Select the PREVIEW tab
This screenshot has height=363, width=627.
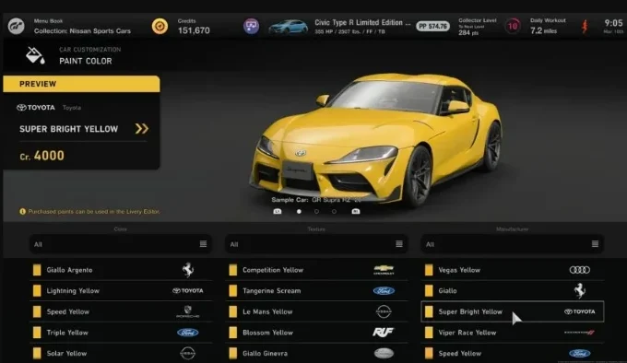click(x=81, y=84)
